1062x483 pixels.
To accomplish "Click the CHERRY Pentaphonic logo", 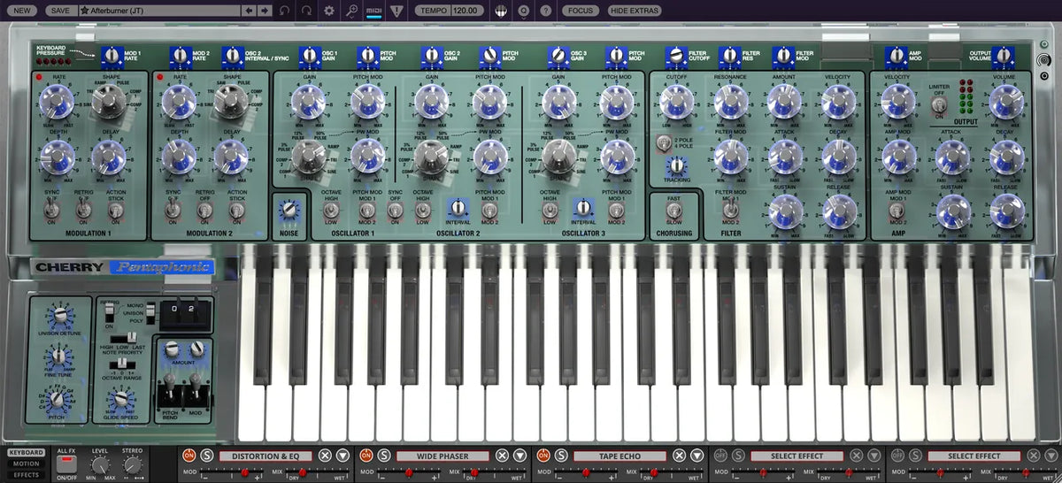I will point(123,267).
